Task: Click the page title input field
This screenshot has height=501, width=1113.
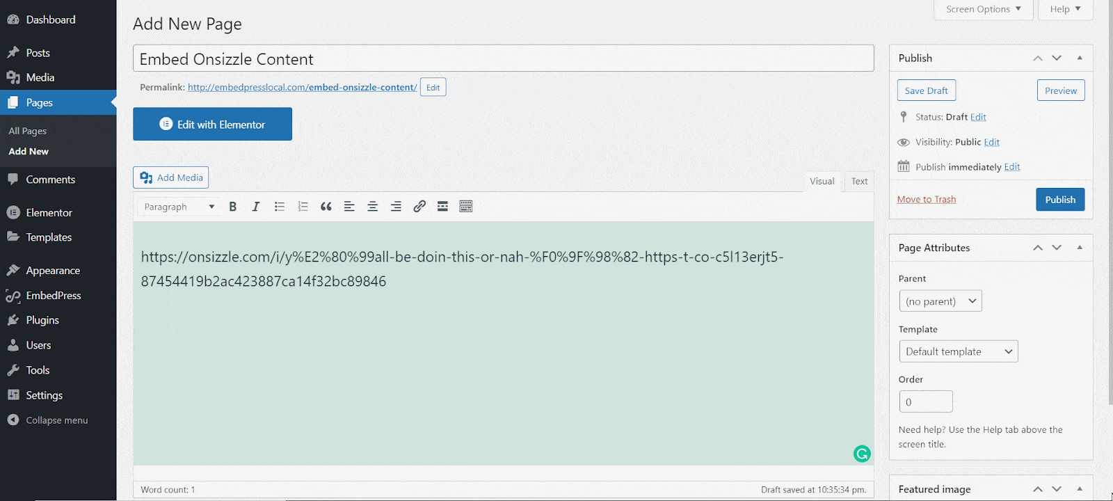Action: click(x=504, y=58)
